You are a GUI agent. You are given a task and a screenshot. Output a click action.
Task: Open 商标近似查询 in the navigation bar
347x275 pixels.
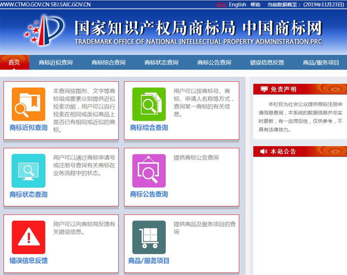coord(55,62)
